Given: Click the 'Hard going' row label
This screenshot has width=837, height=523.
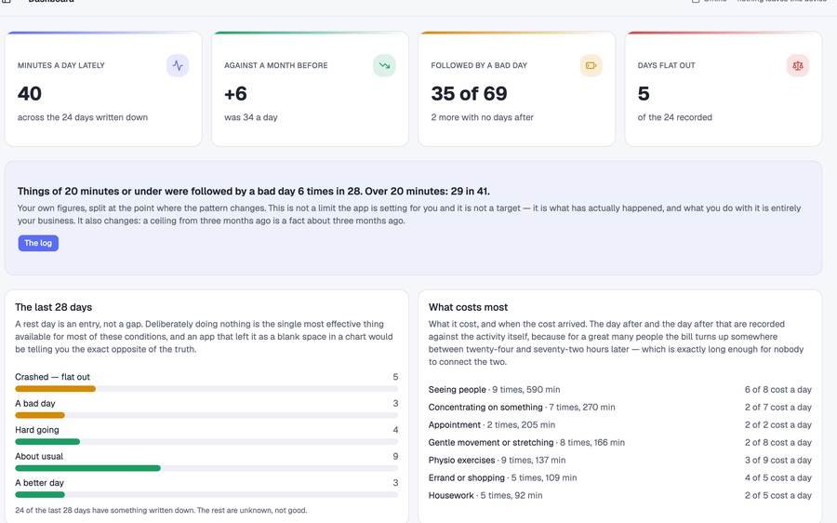Looking at the screenshot, I should [x=37, y=430].
